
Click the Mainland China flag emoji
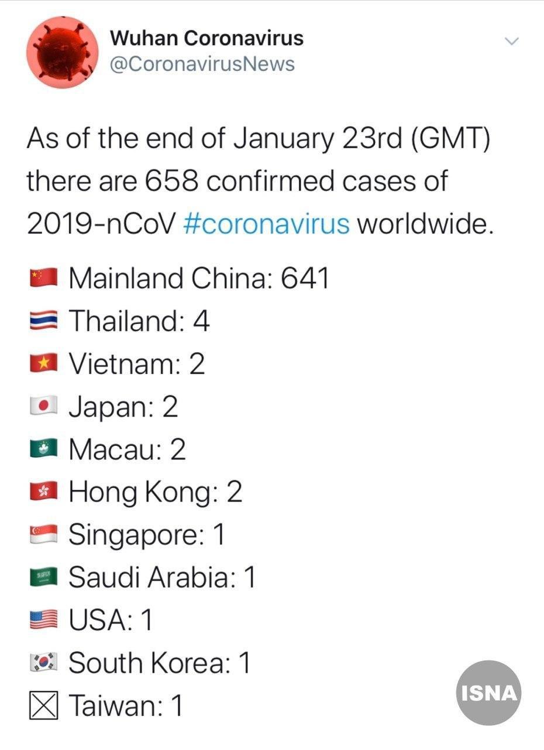[43, 278]
